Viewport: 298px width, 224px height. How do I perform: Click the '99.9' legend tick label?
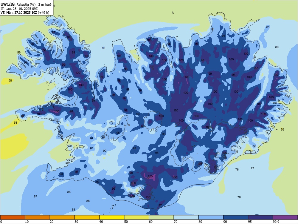tap(276, 222)
